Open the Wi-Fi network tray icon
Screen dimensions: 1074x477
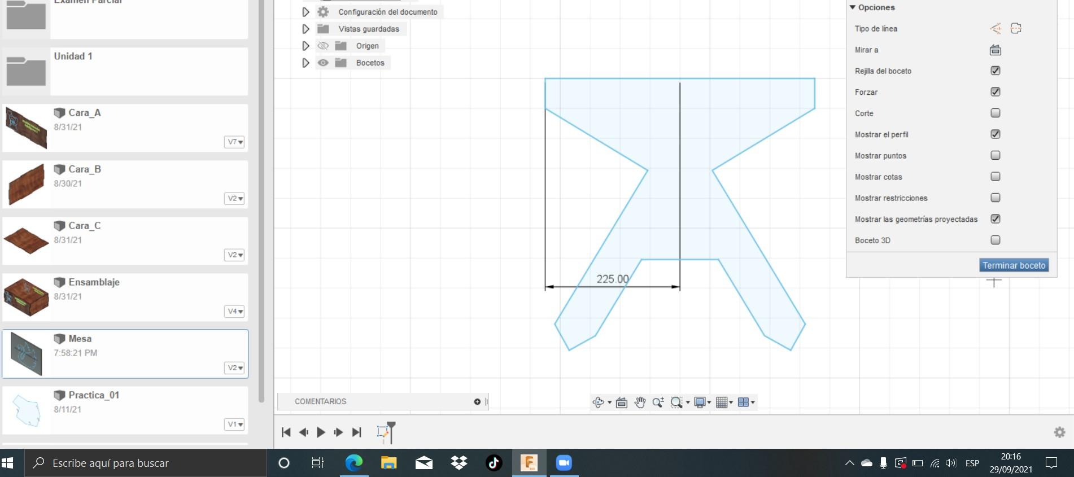click(x=935, y=463)
